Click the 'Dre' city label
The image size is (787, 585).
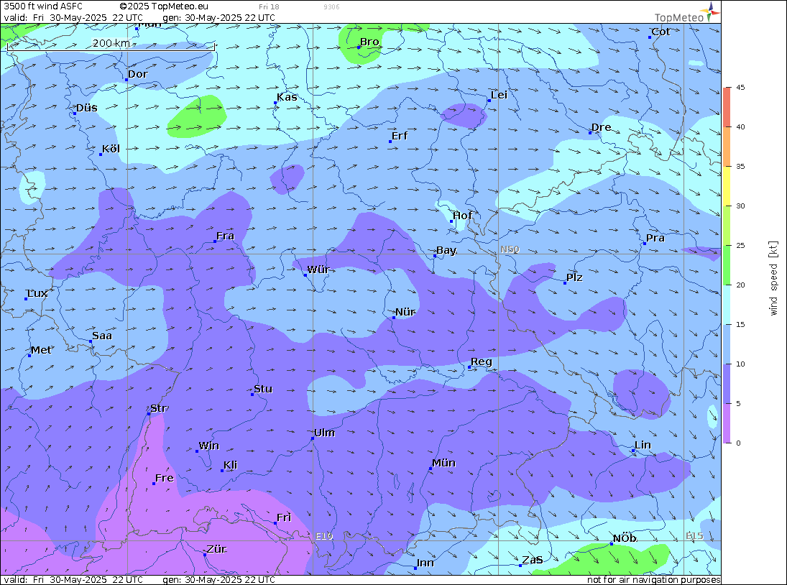coord(602,127)
